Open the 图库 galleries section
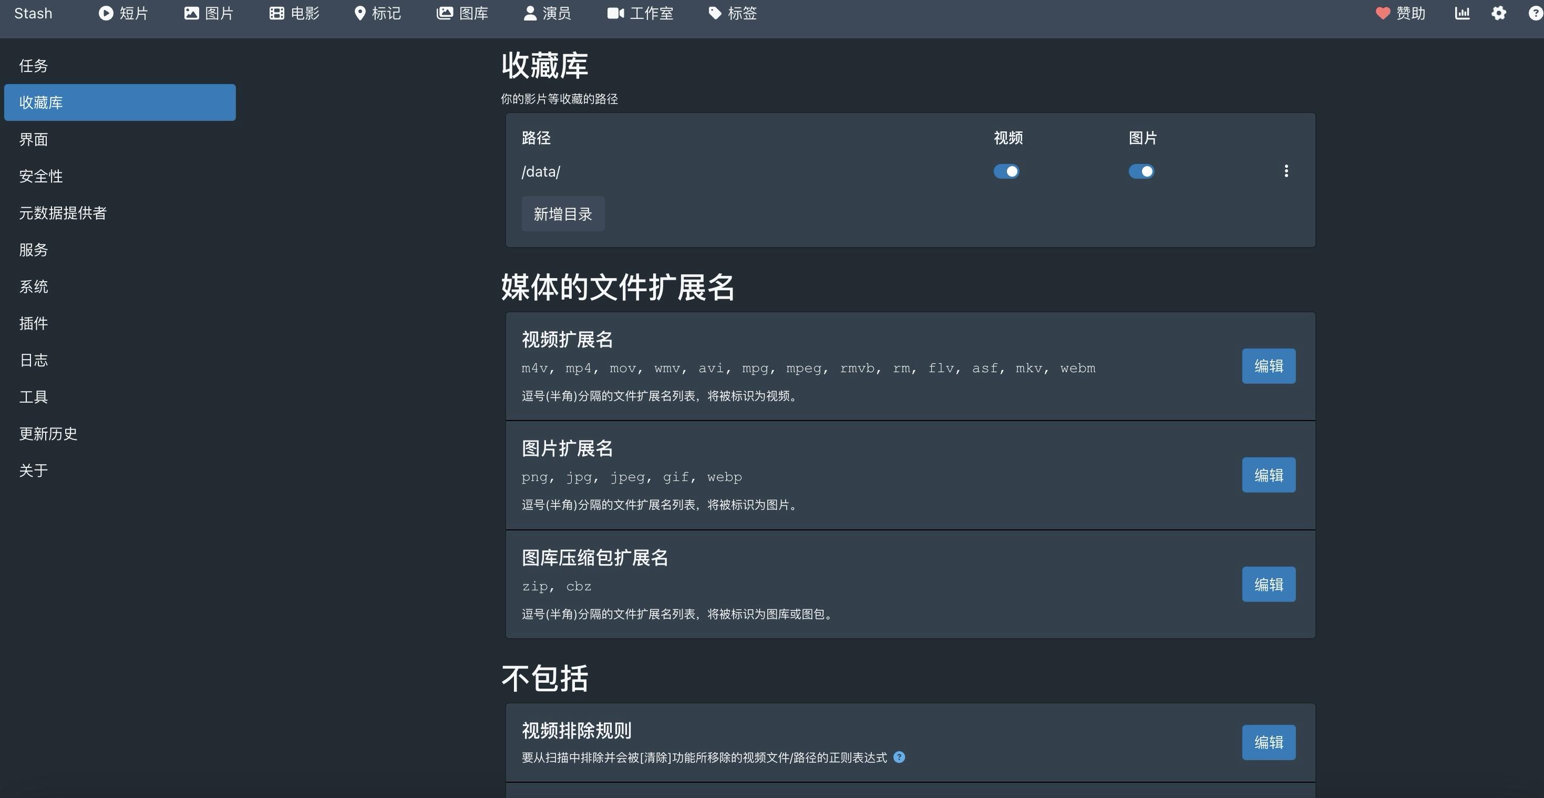Viewport: 1544px width, 798px height. (x=462, y=13)
